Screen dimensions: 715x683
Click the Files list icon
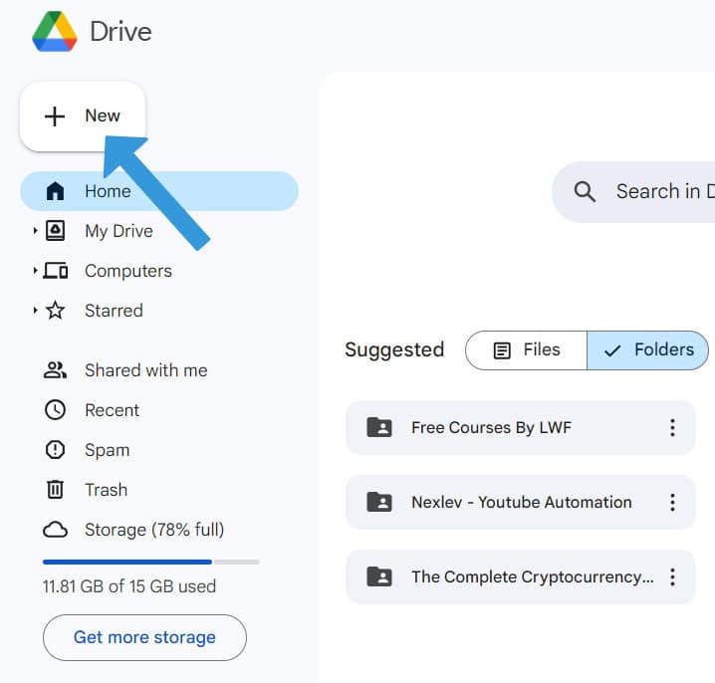[x=502, y=350]
